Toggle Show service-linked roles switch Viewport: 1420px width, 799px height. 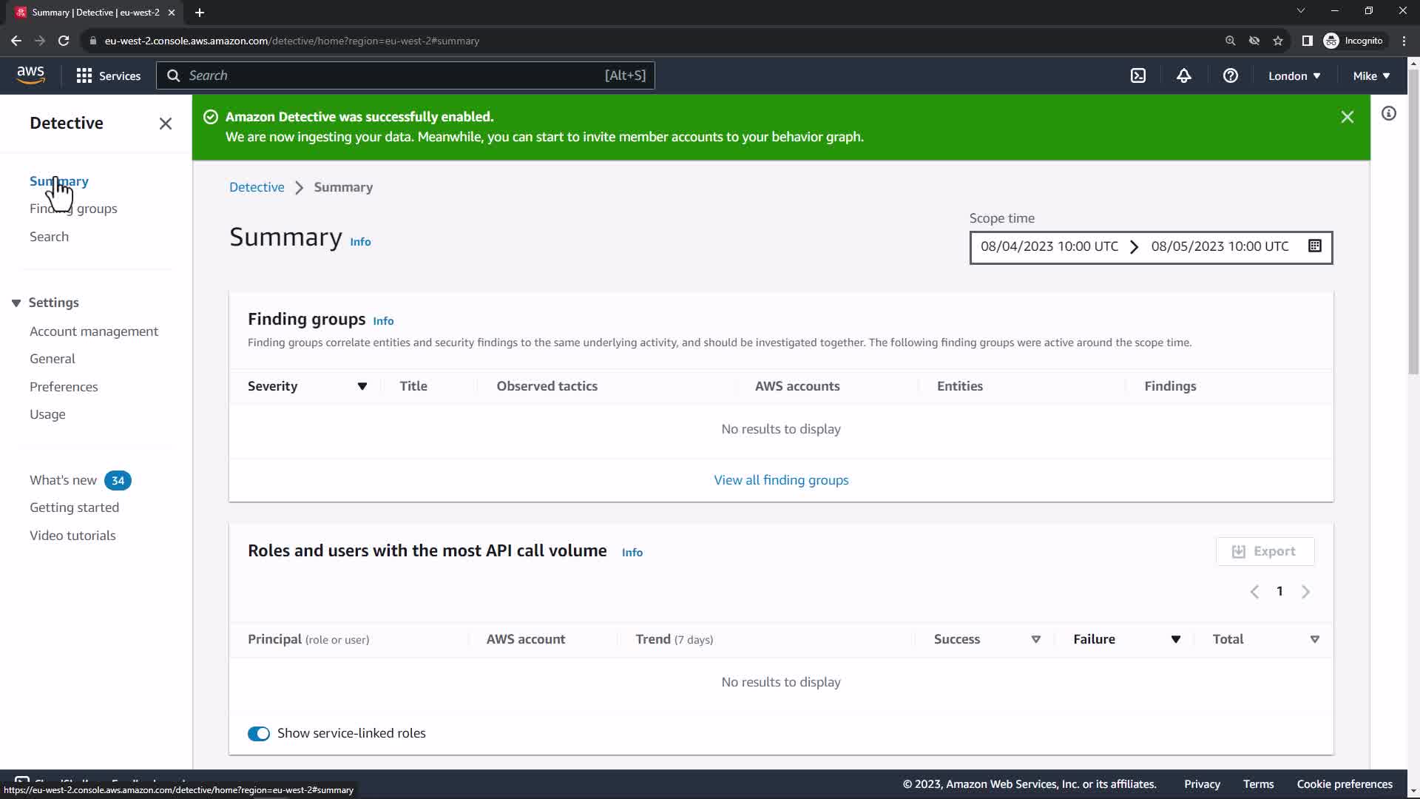pyautogui.click(x=259, y=733)
